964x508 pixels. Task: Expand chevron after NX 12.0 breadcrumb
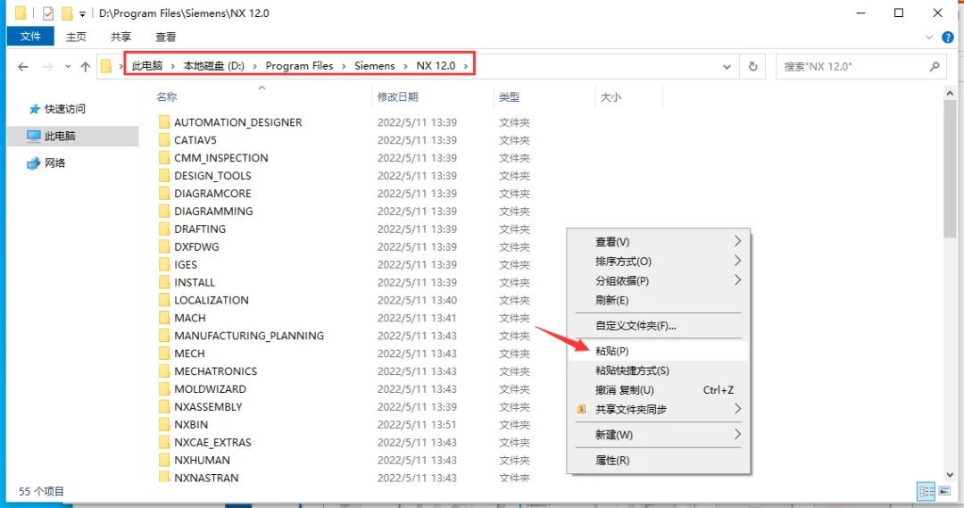(x=465, y=66)
